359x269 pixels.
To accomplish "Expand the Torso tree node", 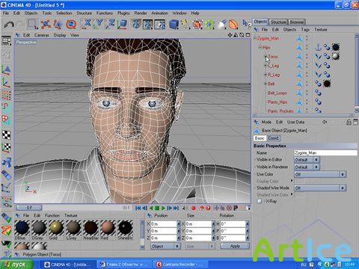I will [266, 57].
